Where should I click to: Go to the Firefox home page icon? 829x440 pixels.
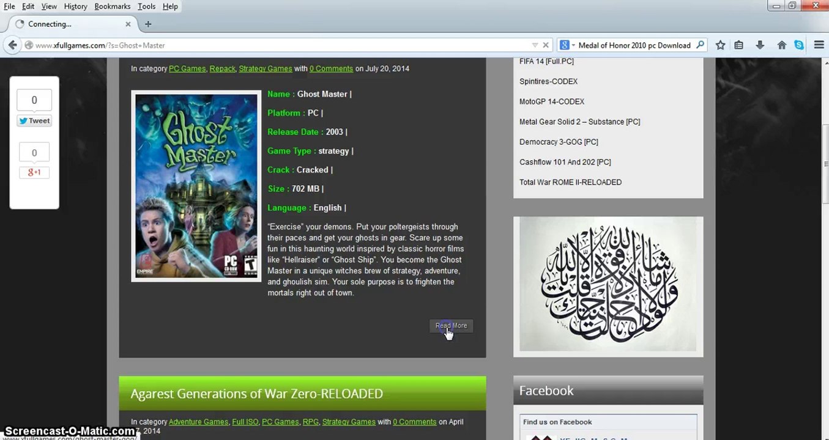(x=781, y=45)
